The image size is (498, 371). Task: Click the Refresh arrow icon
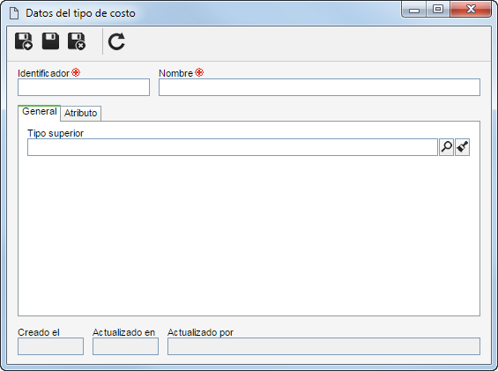coord(116,41)
